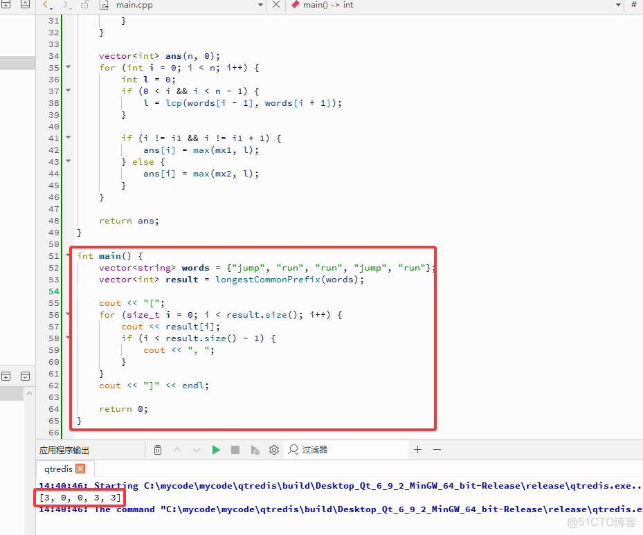Zoom out output text with minus

(x=437, y=450)
